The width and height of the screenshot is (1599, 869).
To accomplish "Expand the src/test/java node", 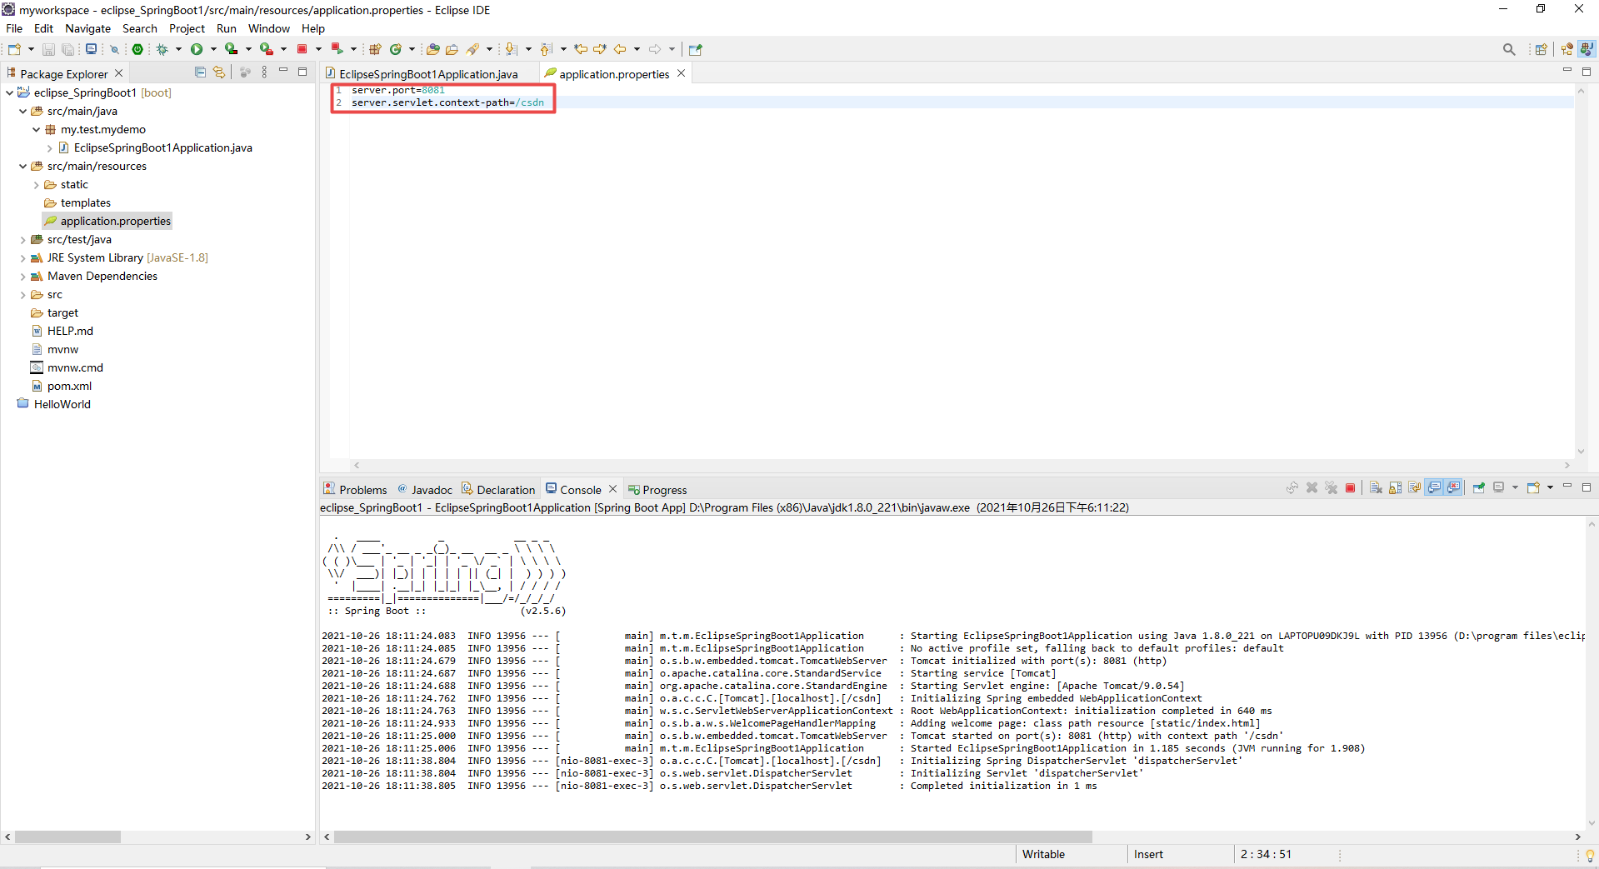I will (23, 240).
